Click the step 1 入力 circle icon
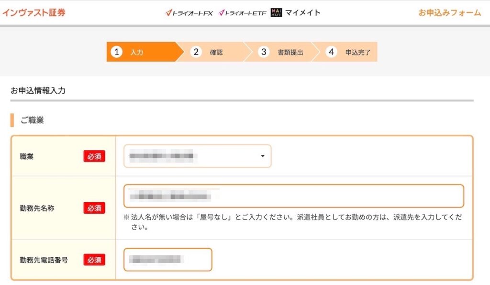The image size is (490, 285). pyautogui.click(x=118, y=52)
